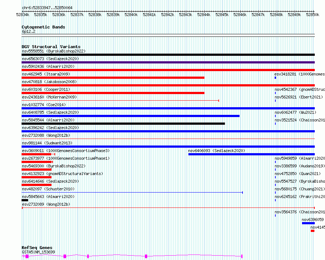Click the nsv6408785 (Sedlazeck2020) label

click(50, 112)
